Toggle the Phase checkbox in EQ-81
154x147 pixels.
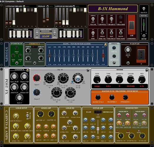pyautogui.click(x=84, y=82)
